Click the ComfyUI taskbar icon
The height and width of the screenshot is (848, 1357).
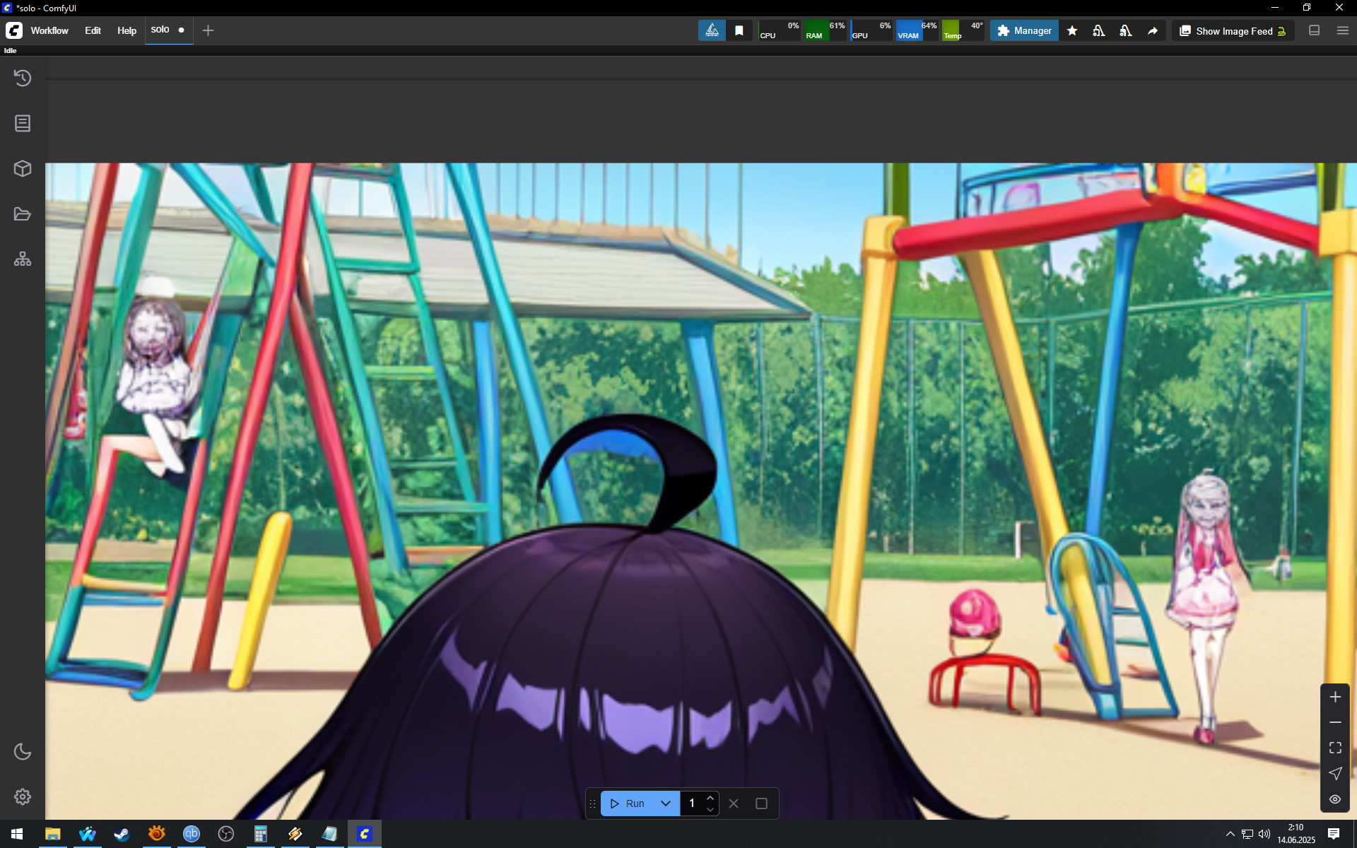click(x=365, y=834)
